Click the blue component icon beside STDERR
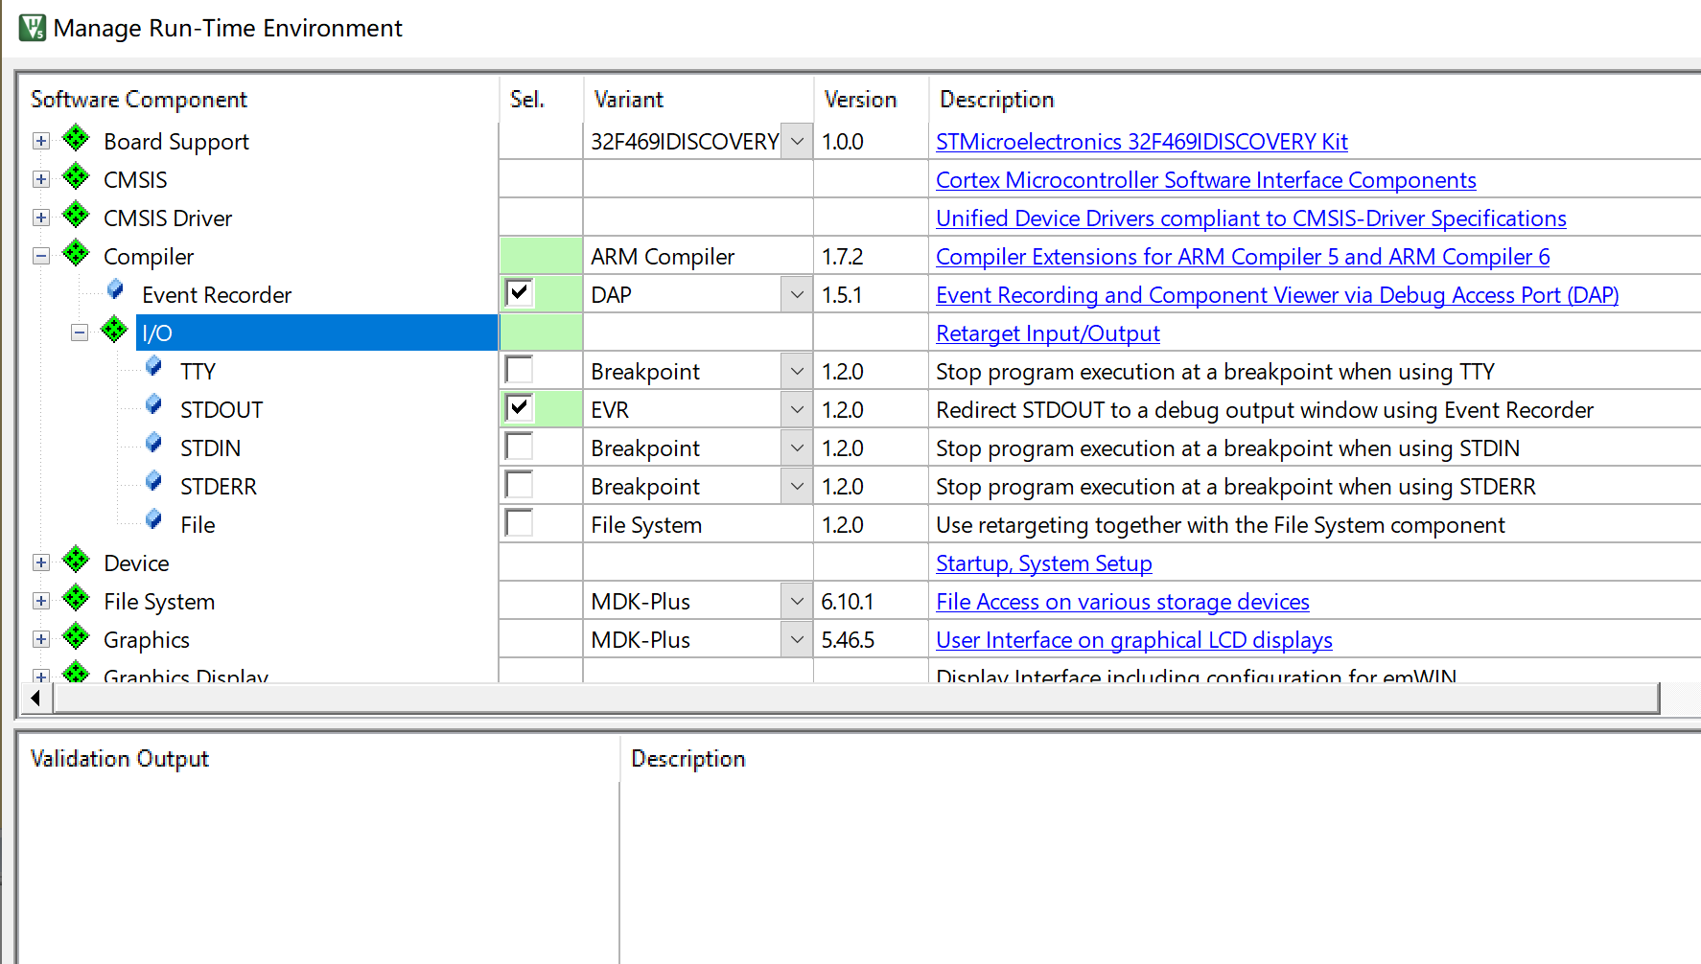This screenshot has width=1701, height=964. (153, 481)
